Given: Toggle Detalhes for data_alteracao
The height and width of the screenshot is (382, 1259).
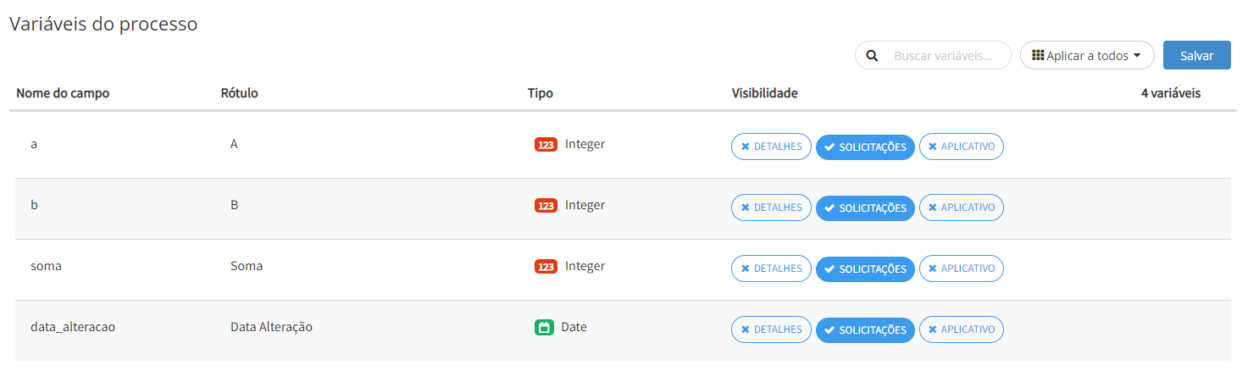Looking at the screenshot, I should pyautogui.click(x=771, y=329).
